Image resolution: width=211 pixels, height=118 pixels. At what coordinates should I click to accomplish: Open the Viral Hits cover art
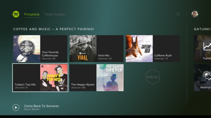pos(83,48)
